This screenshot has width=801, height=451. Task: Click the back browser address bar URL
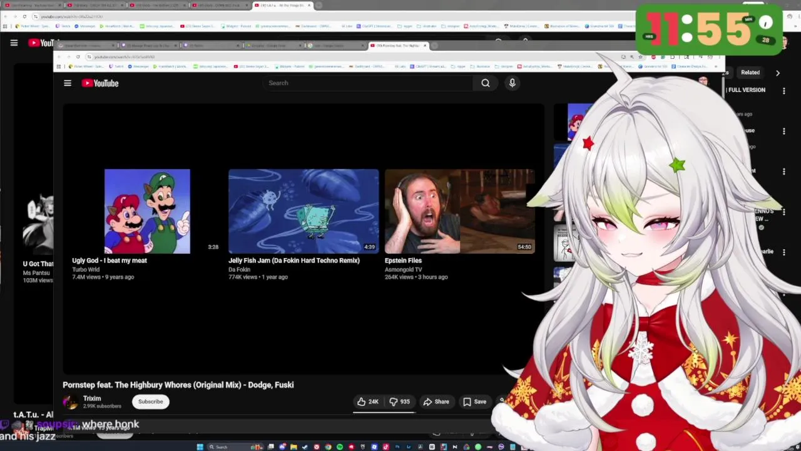(x=72, y=16)
